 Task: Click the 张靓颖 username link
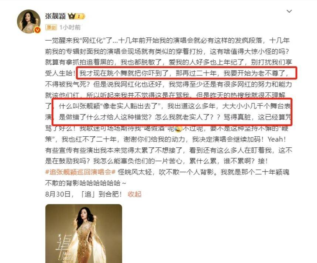[x=55, y=16]
